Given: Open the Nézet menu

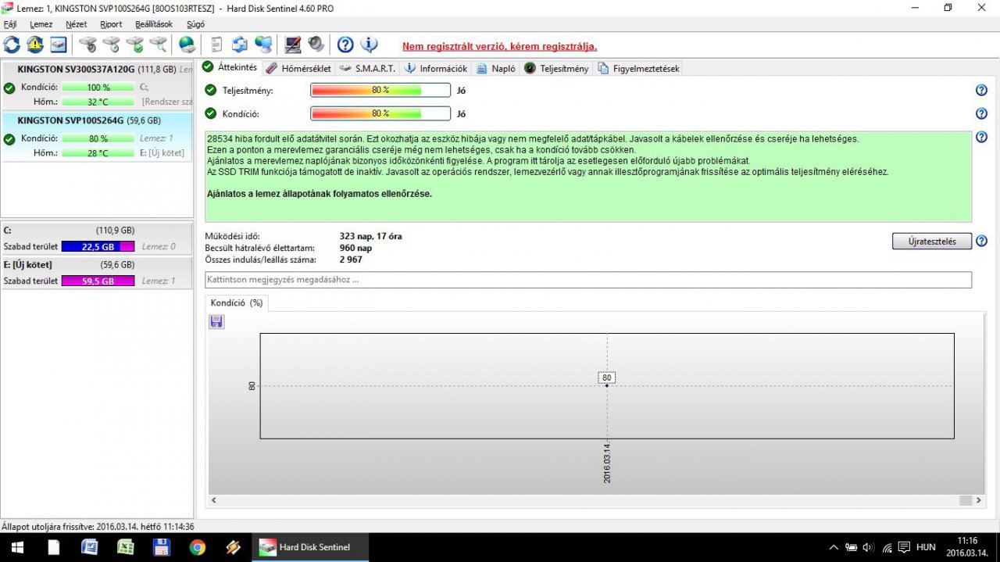Looking at the screenshot, I should pos(77,24).
